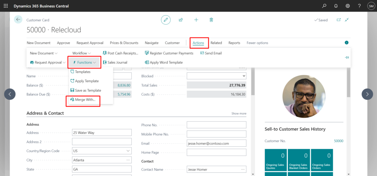Pin the action bar

[347, 58]
